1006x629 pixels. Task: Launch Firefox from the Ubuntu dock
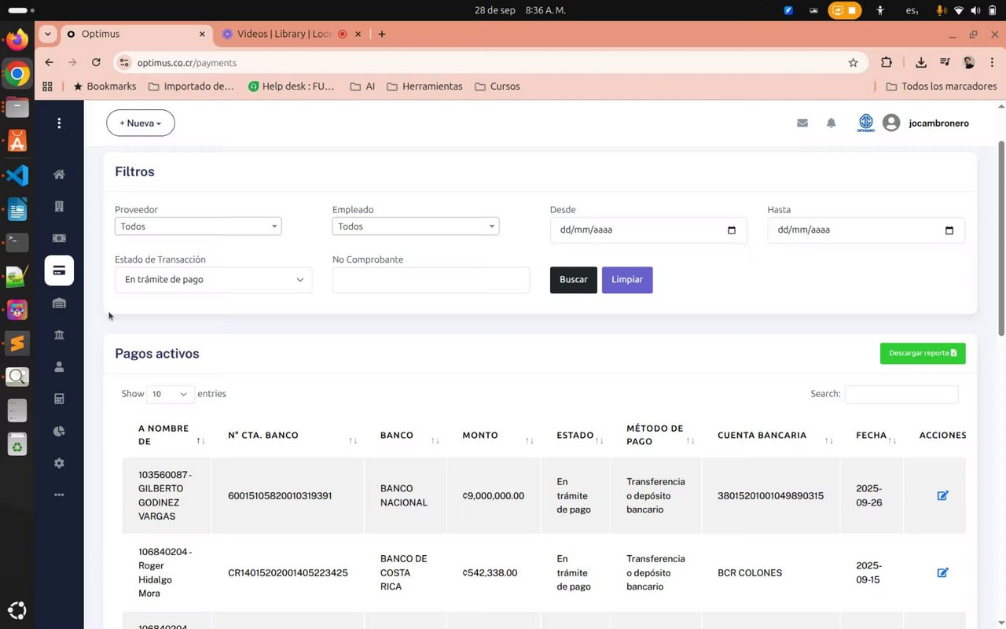point(17,39)
